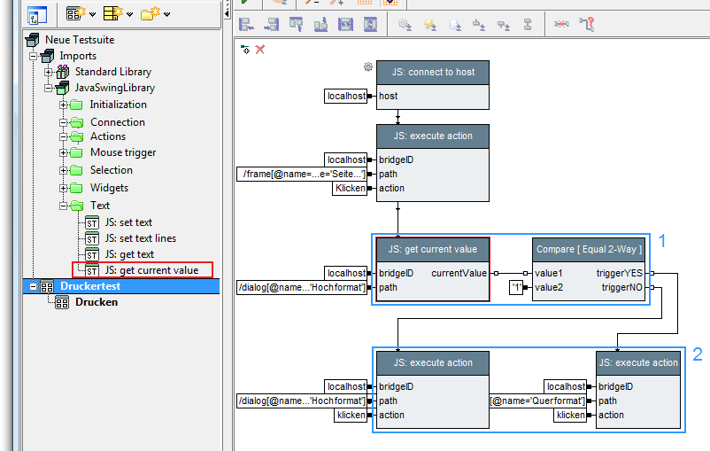Click the add port icon beside red X
The image size is (710, 451).
point(246,50)
